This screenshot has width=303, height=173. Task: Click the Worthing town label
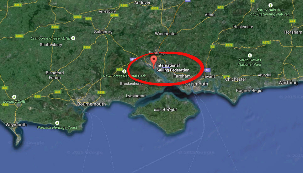tap(288, 83)
